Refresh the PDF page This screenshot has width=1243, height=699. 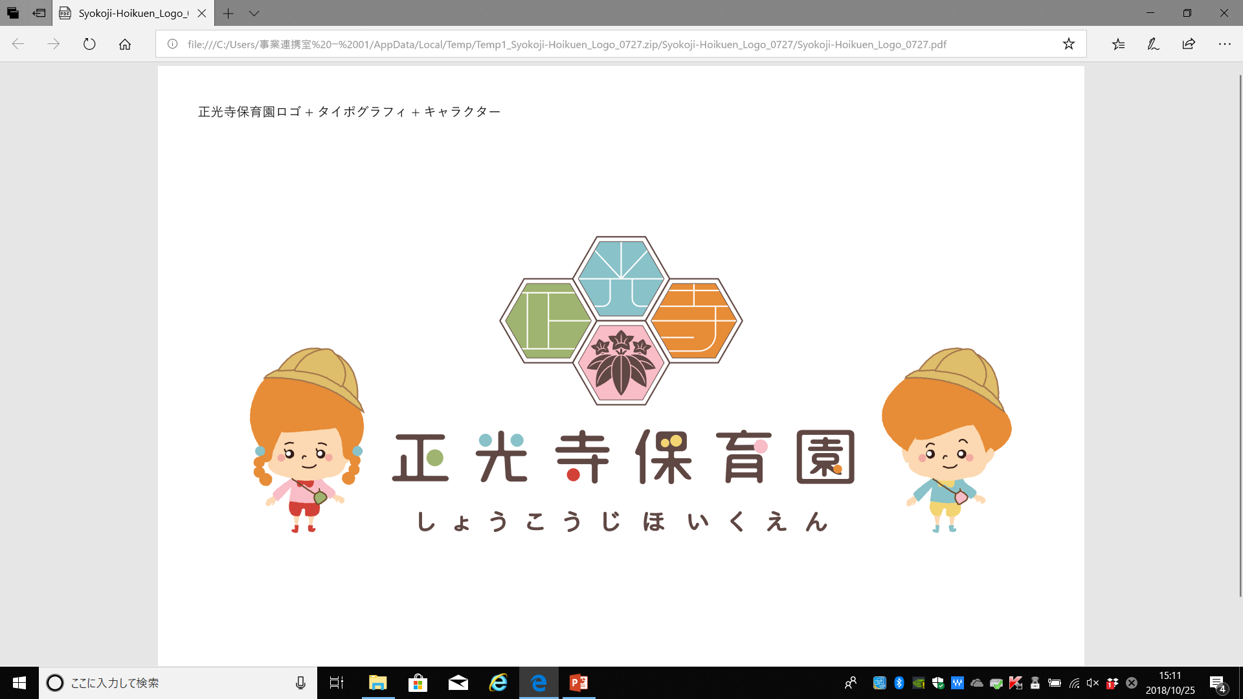click(x=89, y=44)
